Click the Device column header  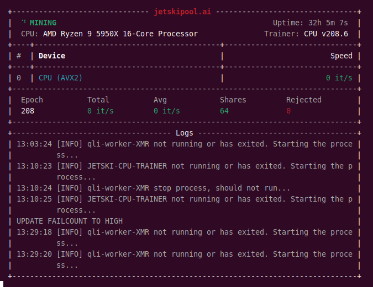pos(52,56)
